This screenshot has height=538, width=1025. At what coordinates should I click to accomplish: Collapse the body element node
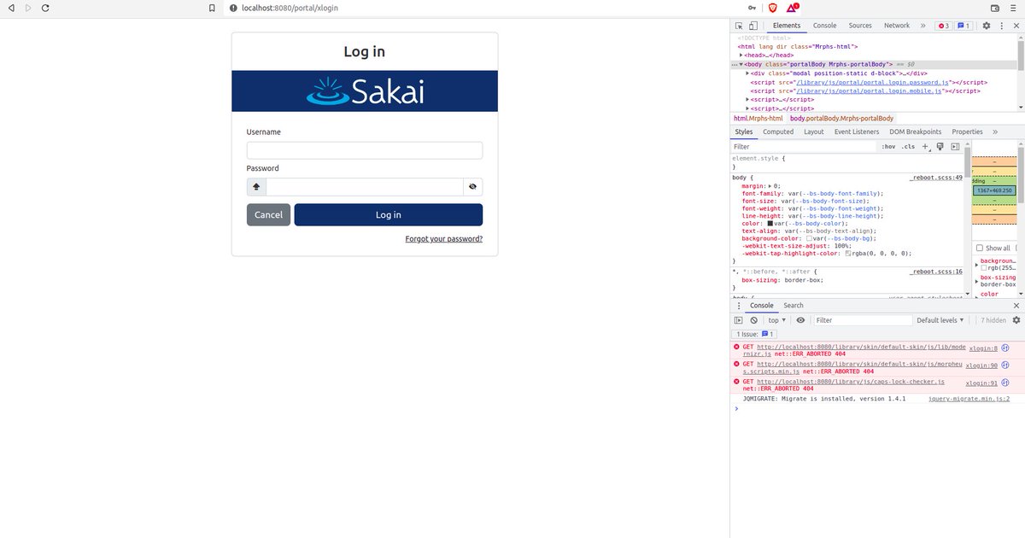pyautogui.click(x=741, y=64)
